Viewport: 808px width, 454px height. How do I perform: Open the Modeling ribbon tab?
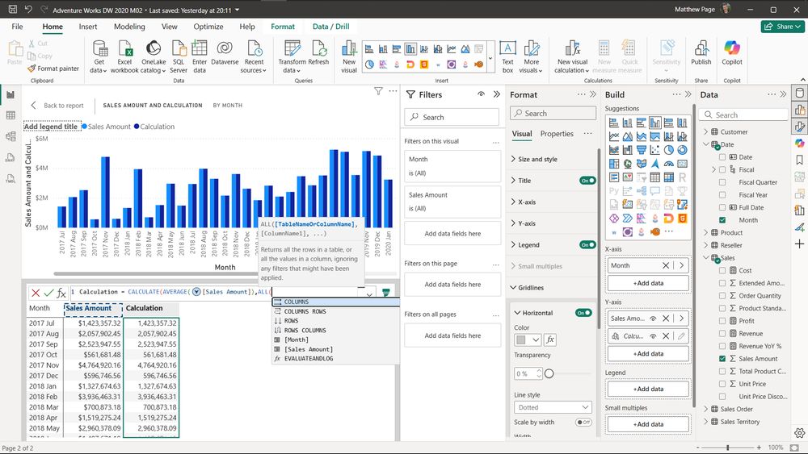[x=129, y=27]
